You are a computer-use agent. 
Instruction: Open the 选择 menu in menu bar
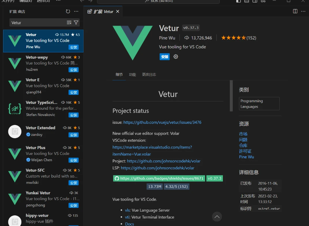coord(43,1)
